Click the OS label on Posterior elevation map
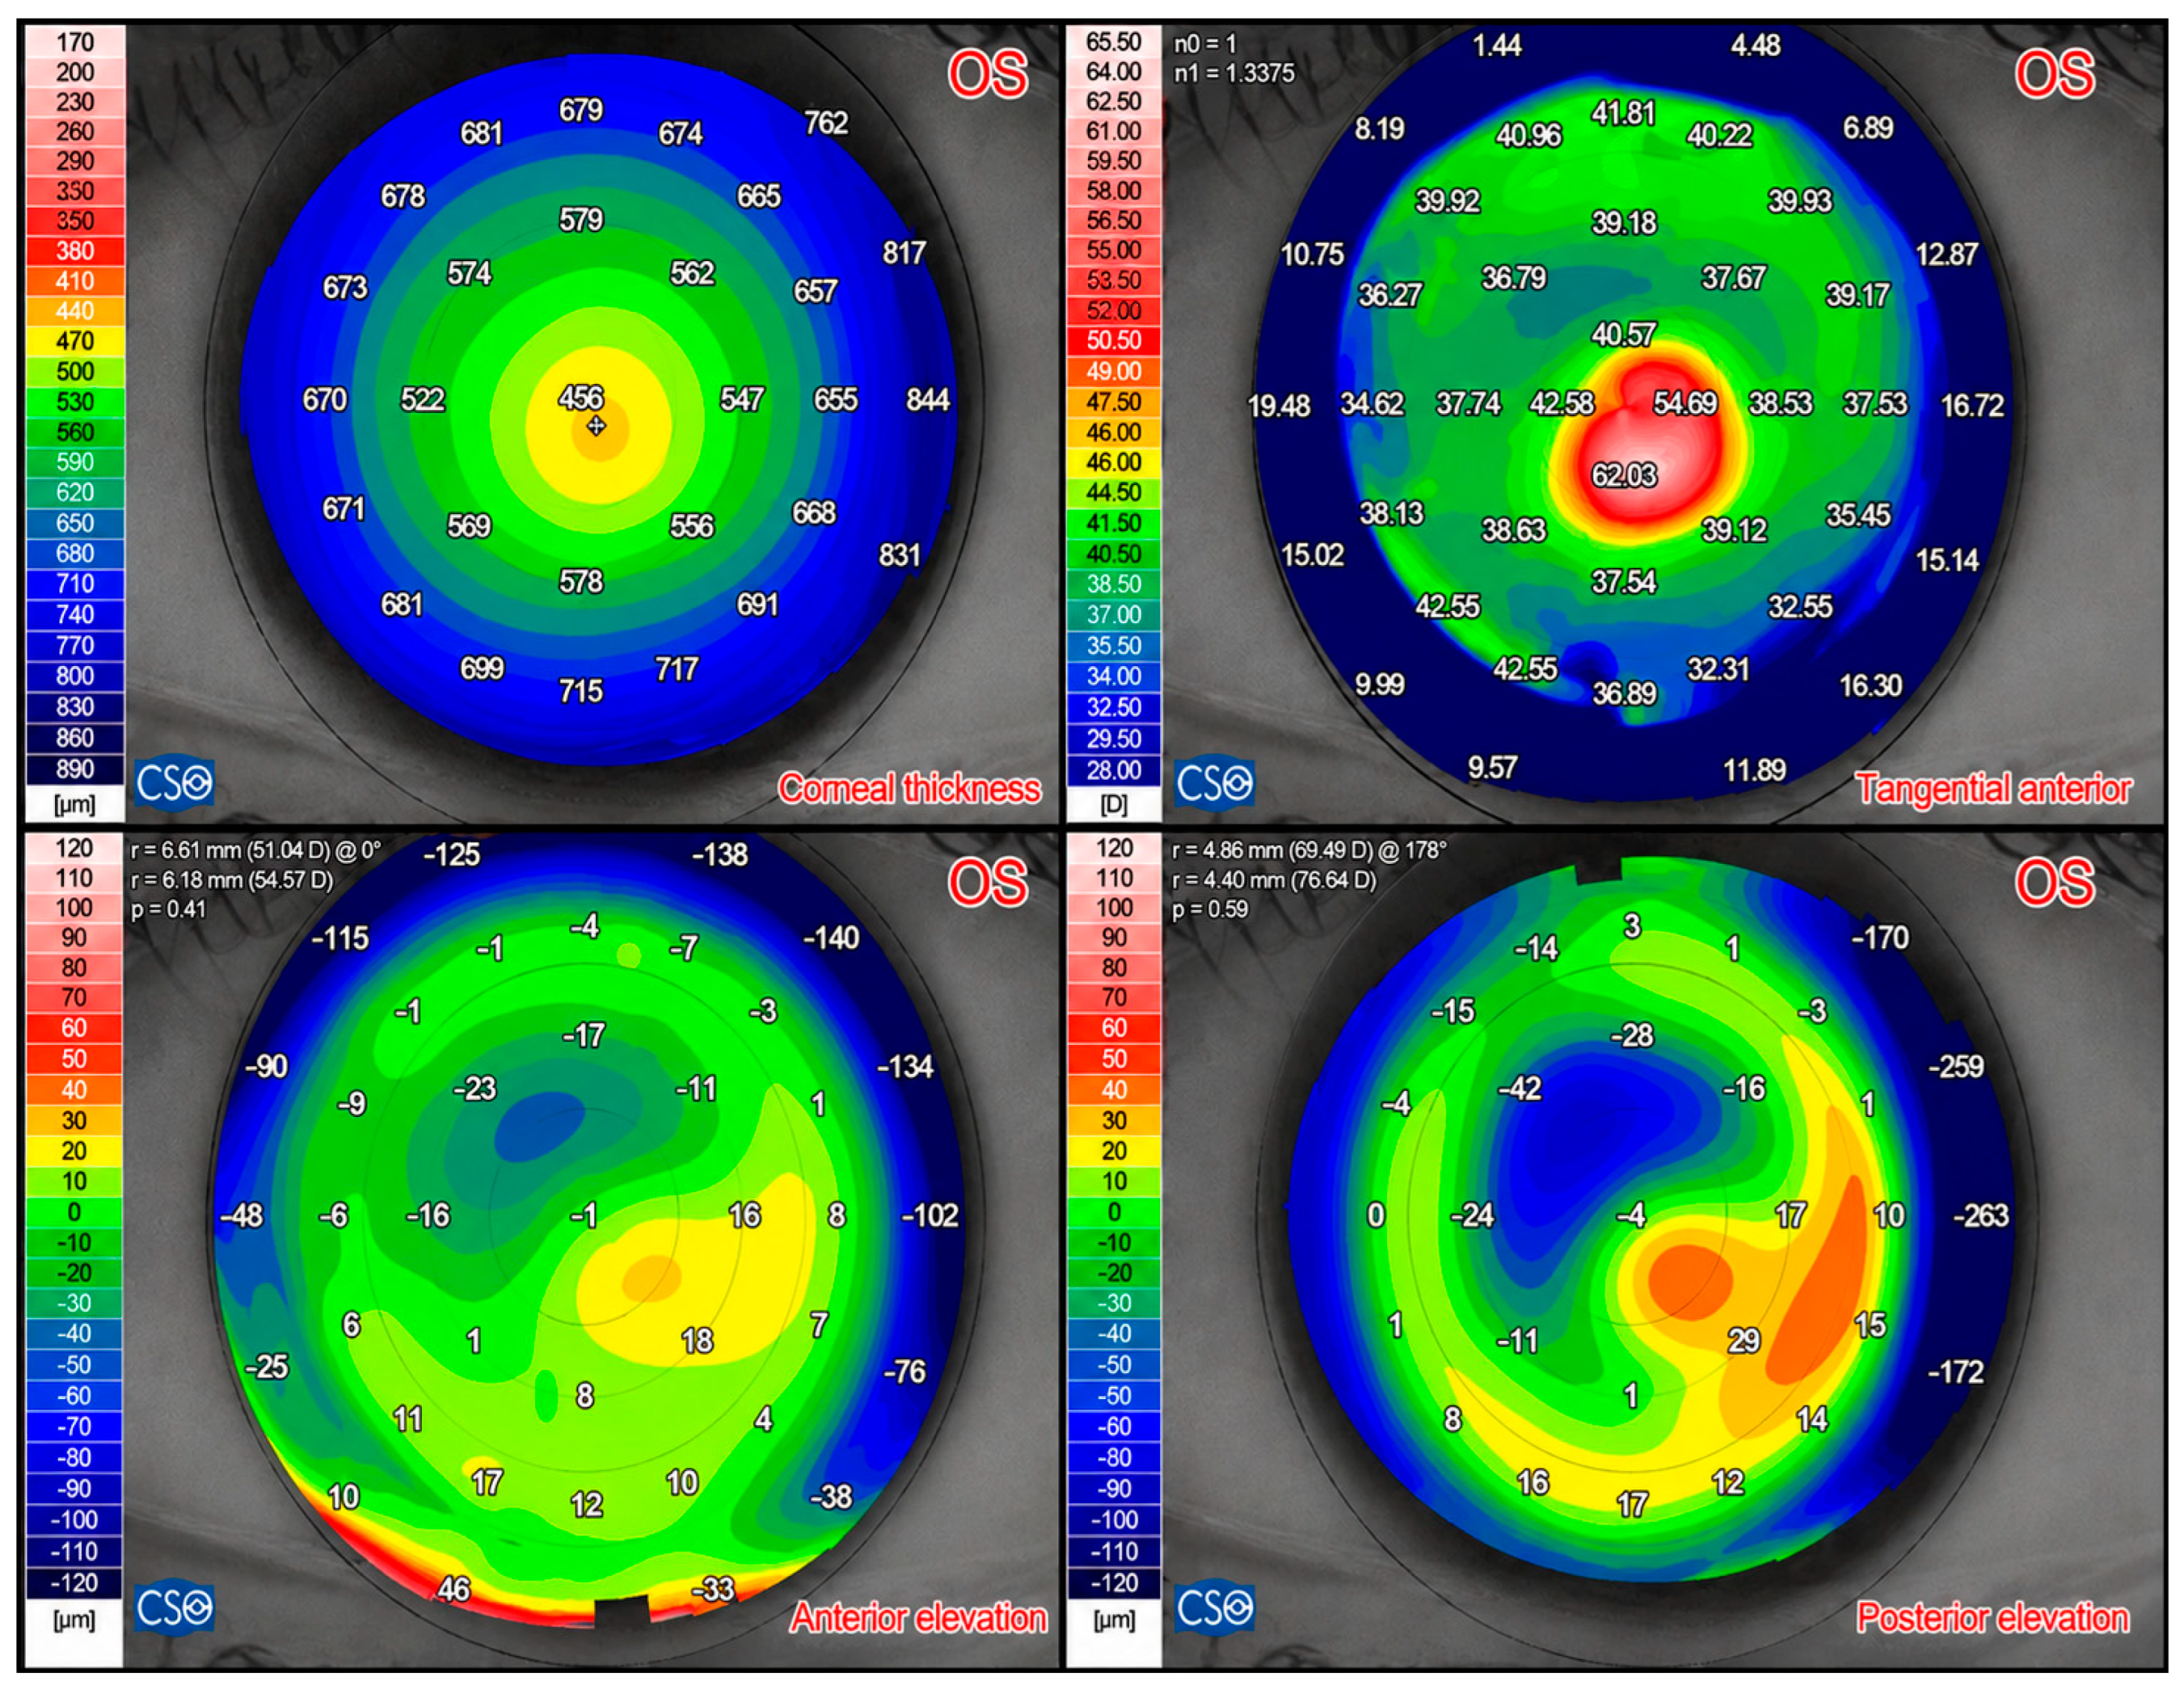2184x1690 pixels. 2055,883
